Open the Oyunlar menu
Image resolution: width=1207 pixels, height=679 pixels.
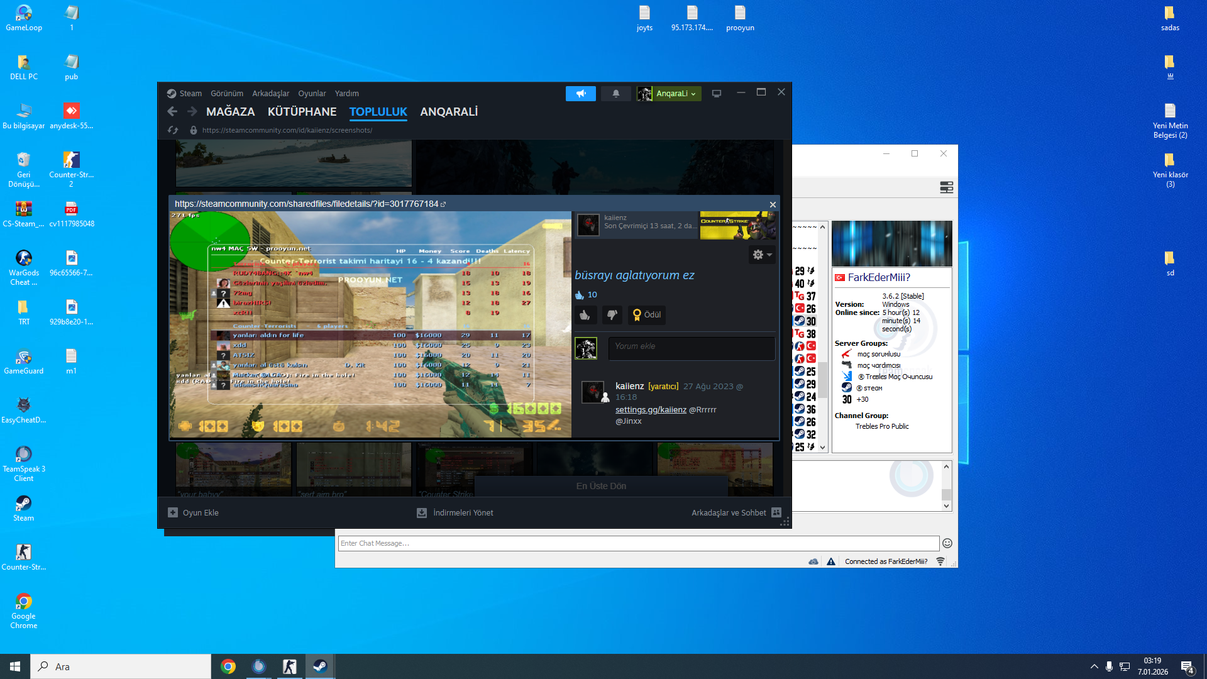312,94
